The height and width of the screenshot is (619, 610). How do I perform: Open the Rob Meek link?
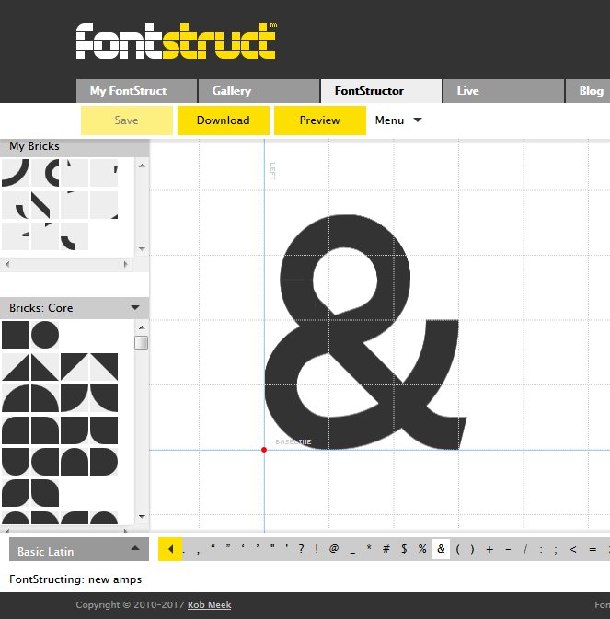click(x=209, y=605)
